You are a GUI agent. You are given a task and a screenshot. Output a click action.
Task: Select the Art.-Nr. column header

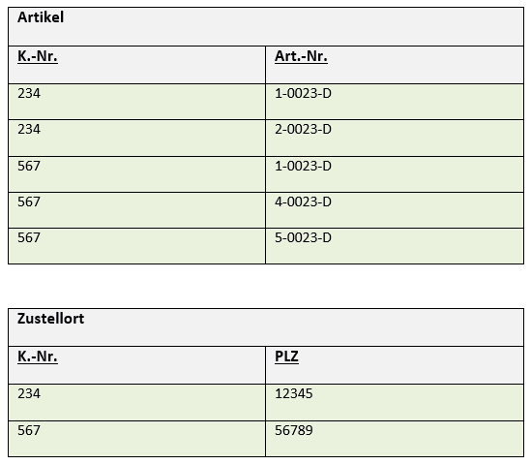coord(395,65)
